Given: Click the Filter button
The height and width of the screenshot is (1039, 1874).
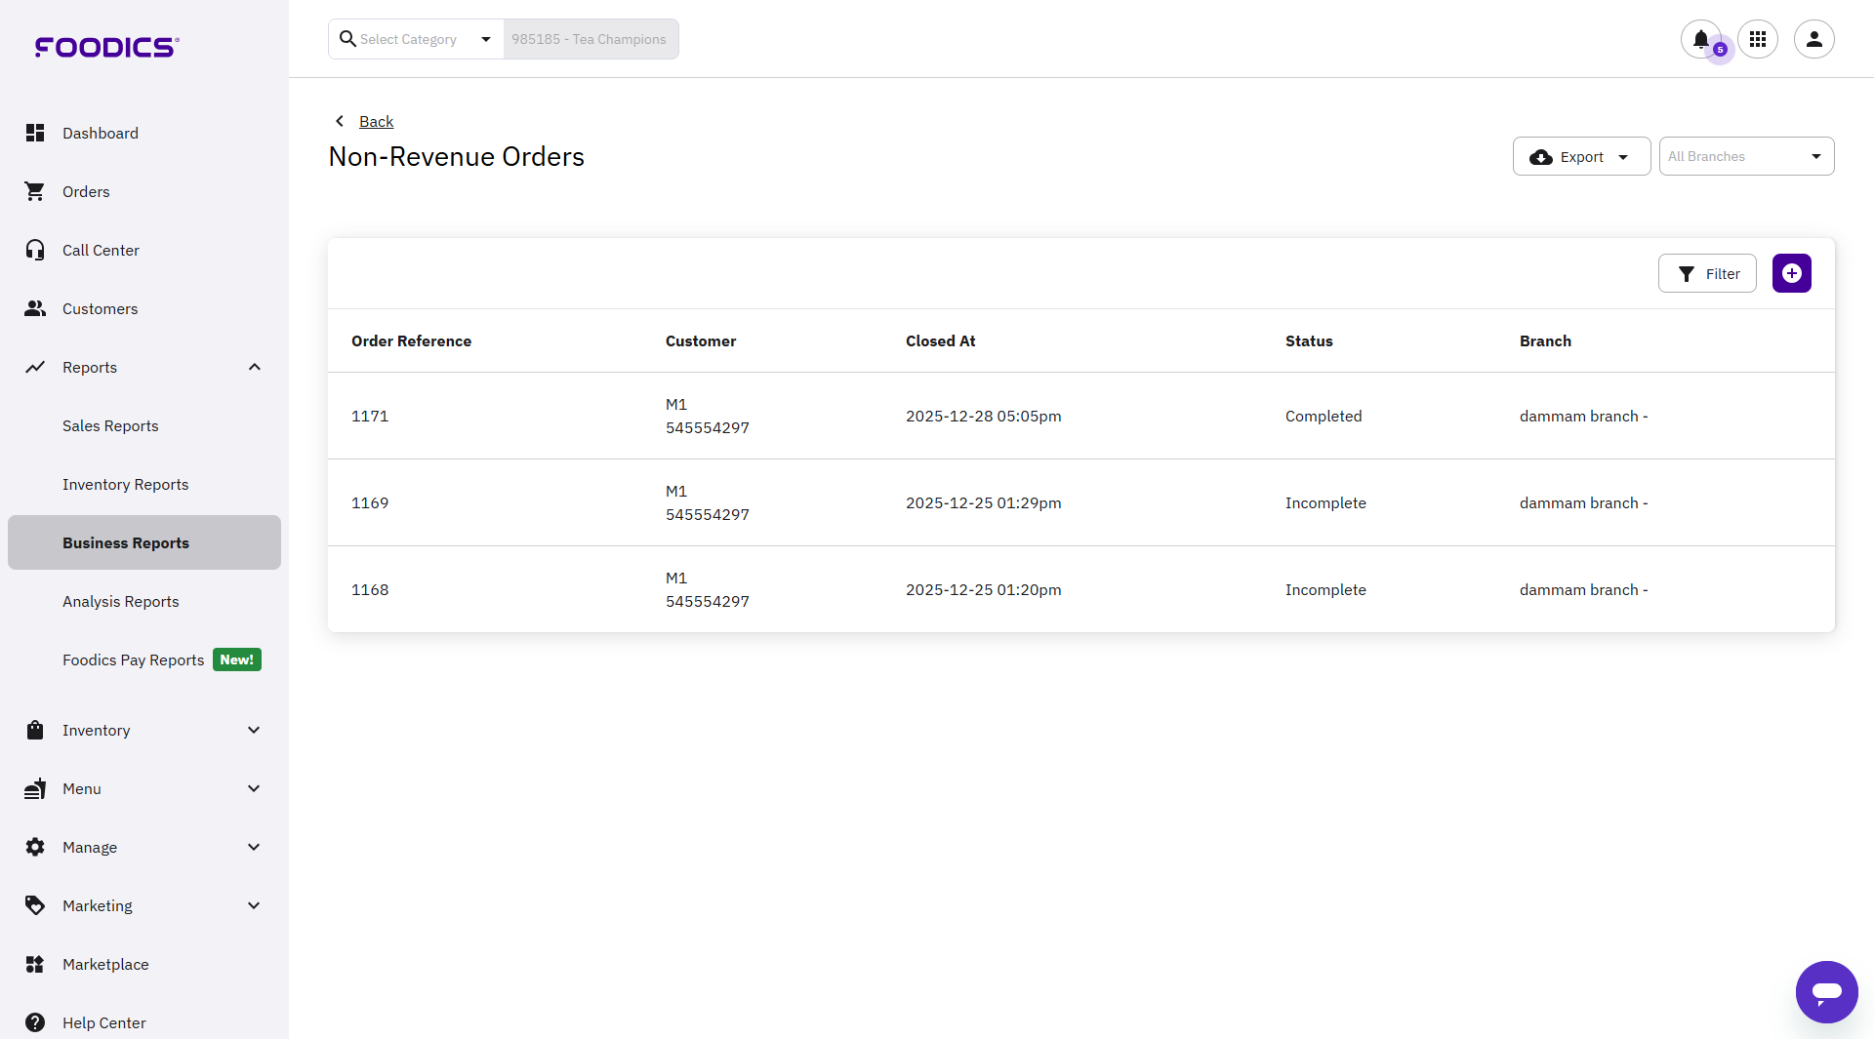Looking at the screenshot, I should click(1706, 274).
